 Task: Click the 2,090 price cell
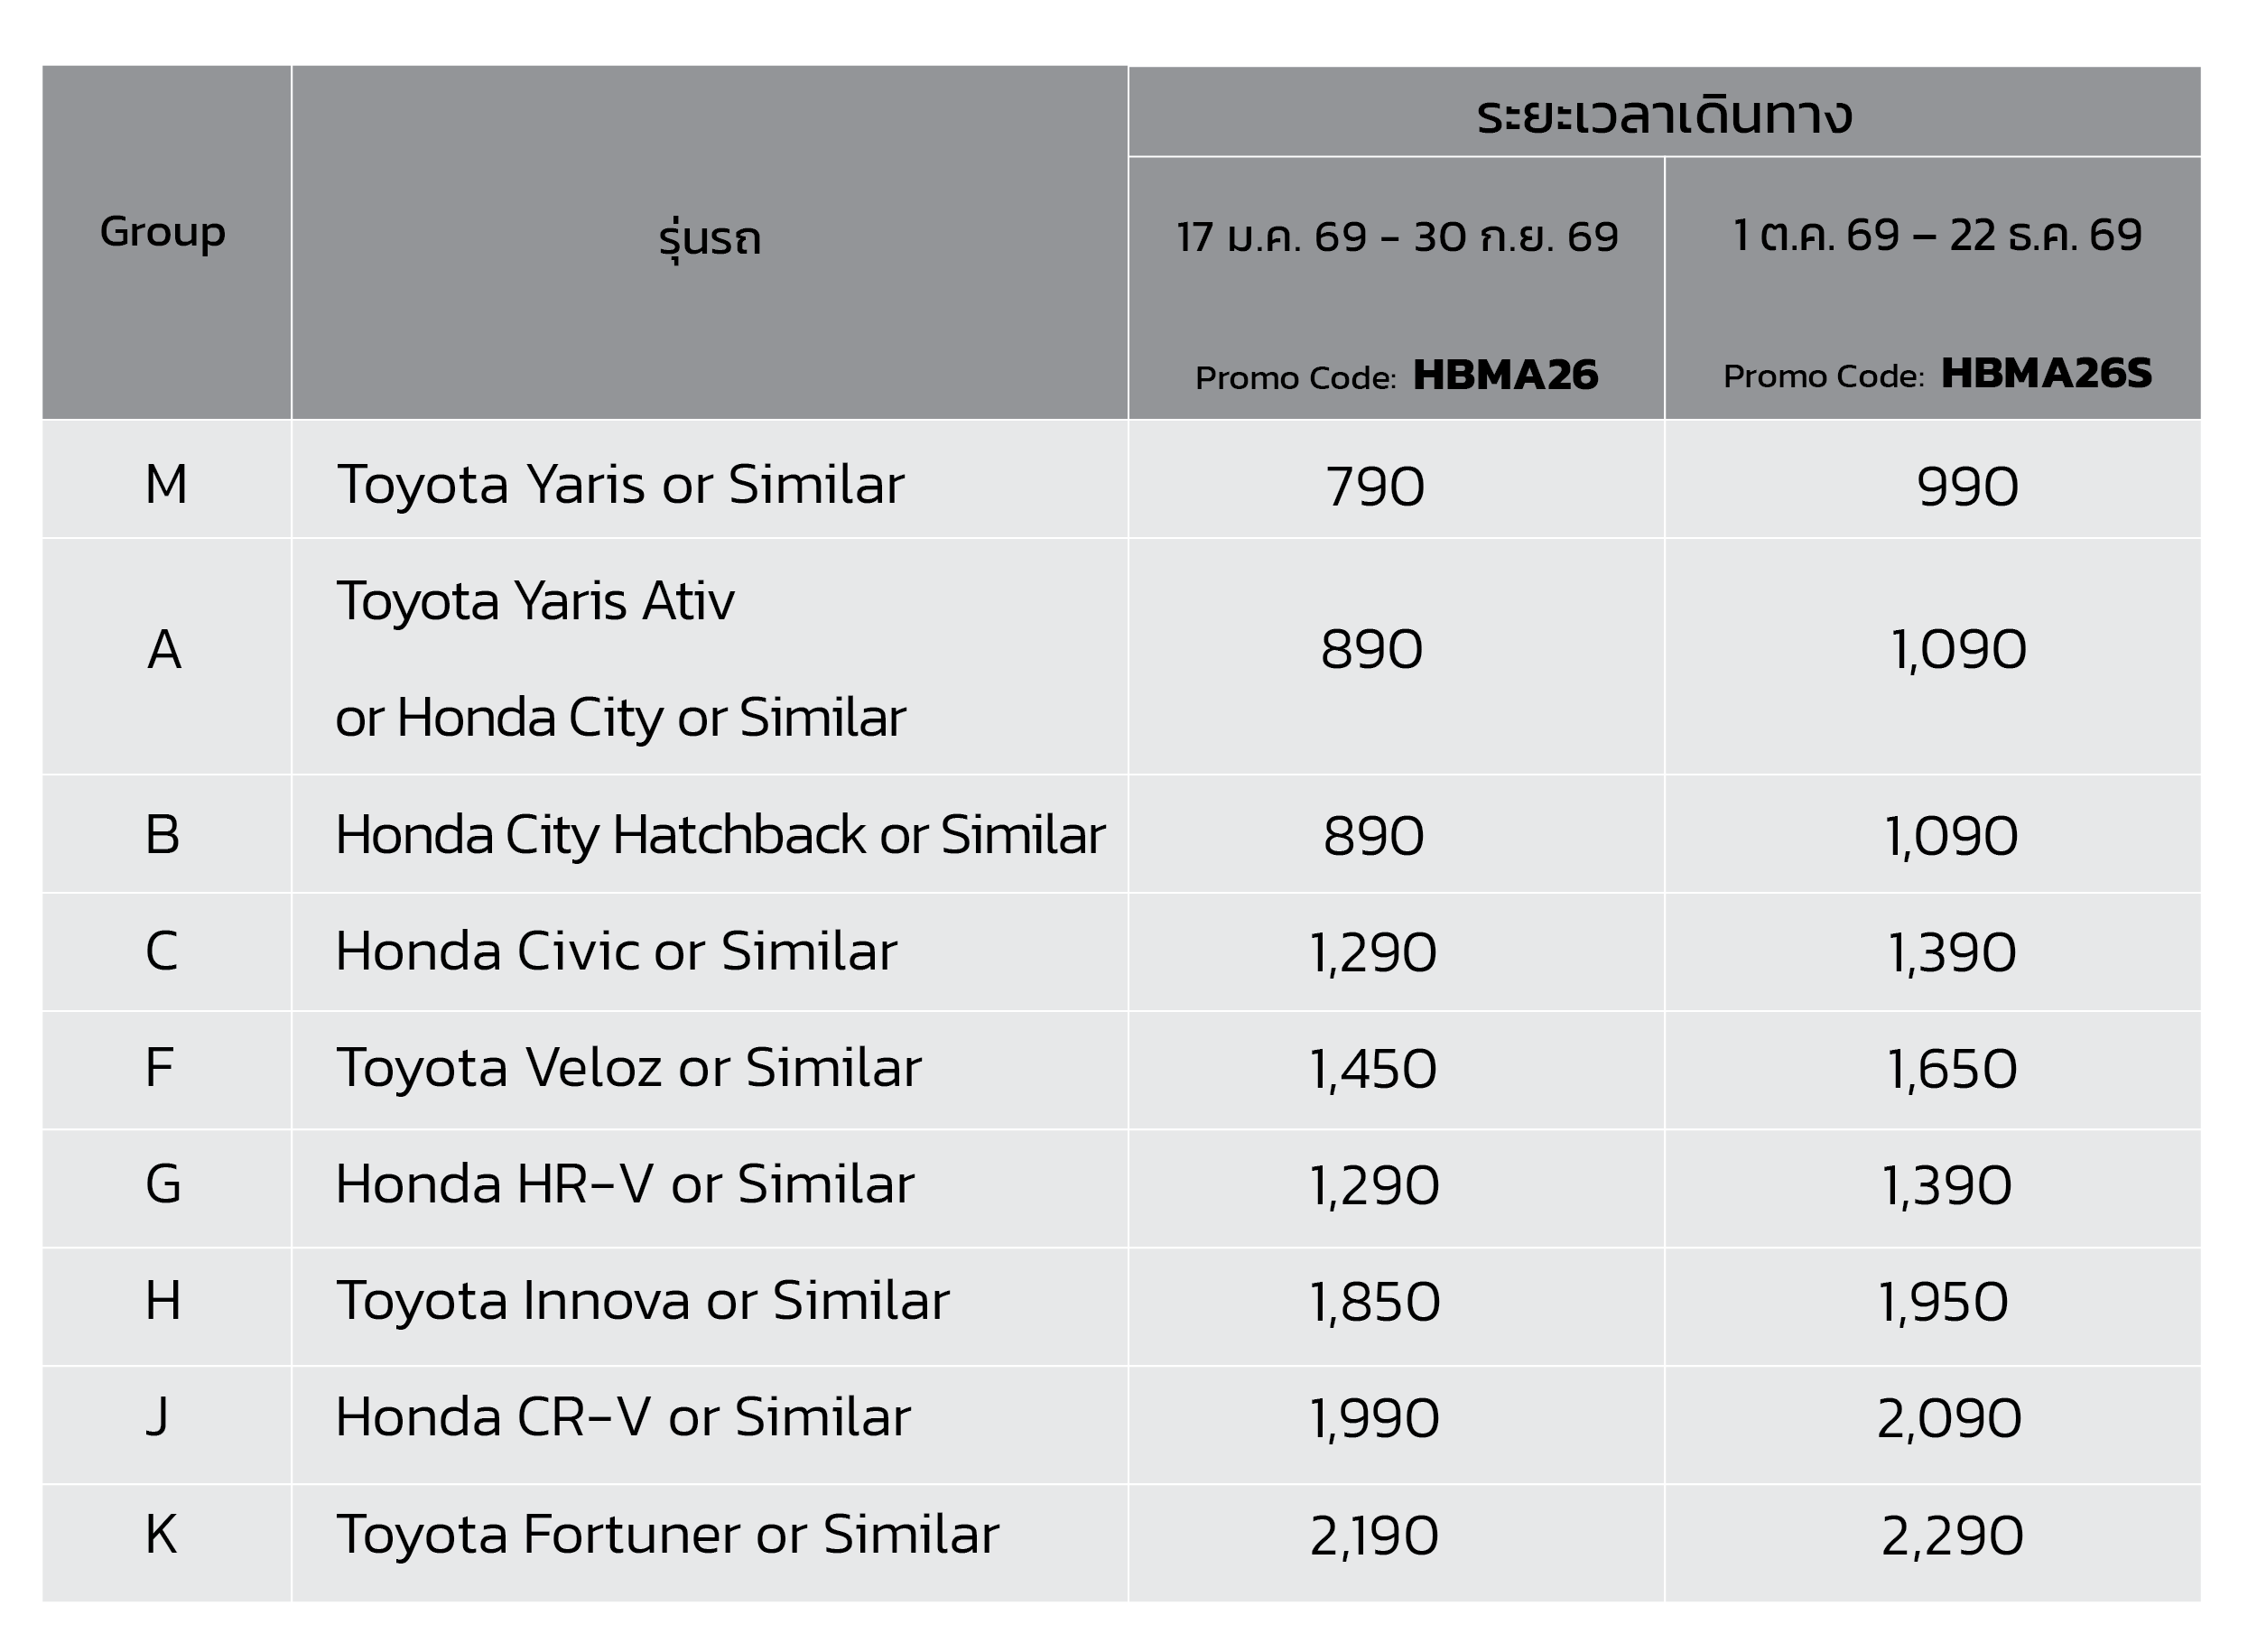pyautogui.click(x=1948, y=1419)
